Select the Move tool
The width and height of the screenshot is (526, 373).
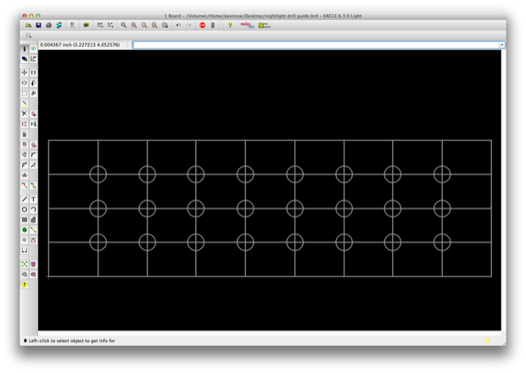(25, 72)
